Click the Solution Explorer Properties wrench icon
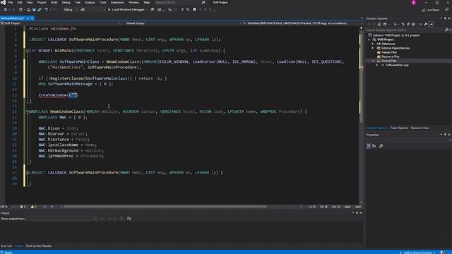This screenshot has width=452, height=254. (425, 24)
